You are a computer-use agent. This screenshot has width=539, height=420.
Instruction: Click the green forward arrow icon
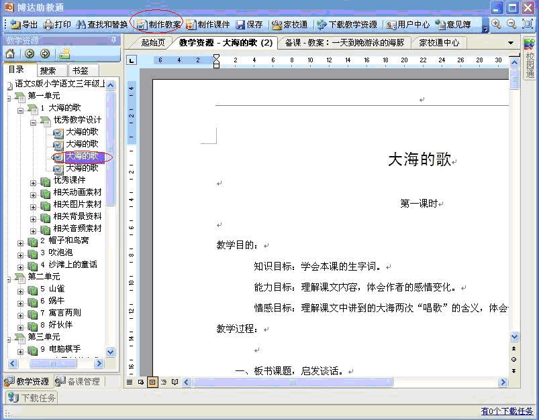(x=45, y=54)
